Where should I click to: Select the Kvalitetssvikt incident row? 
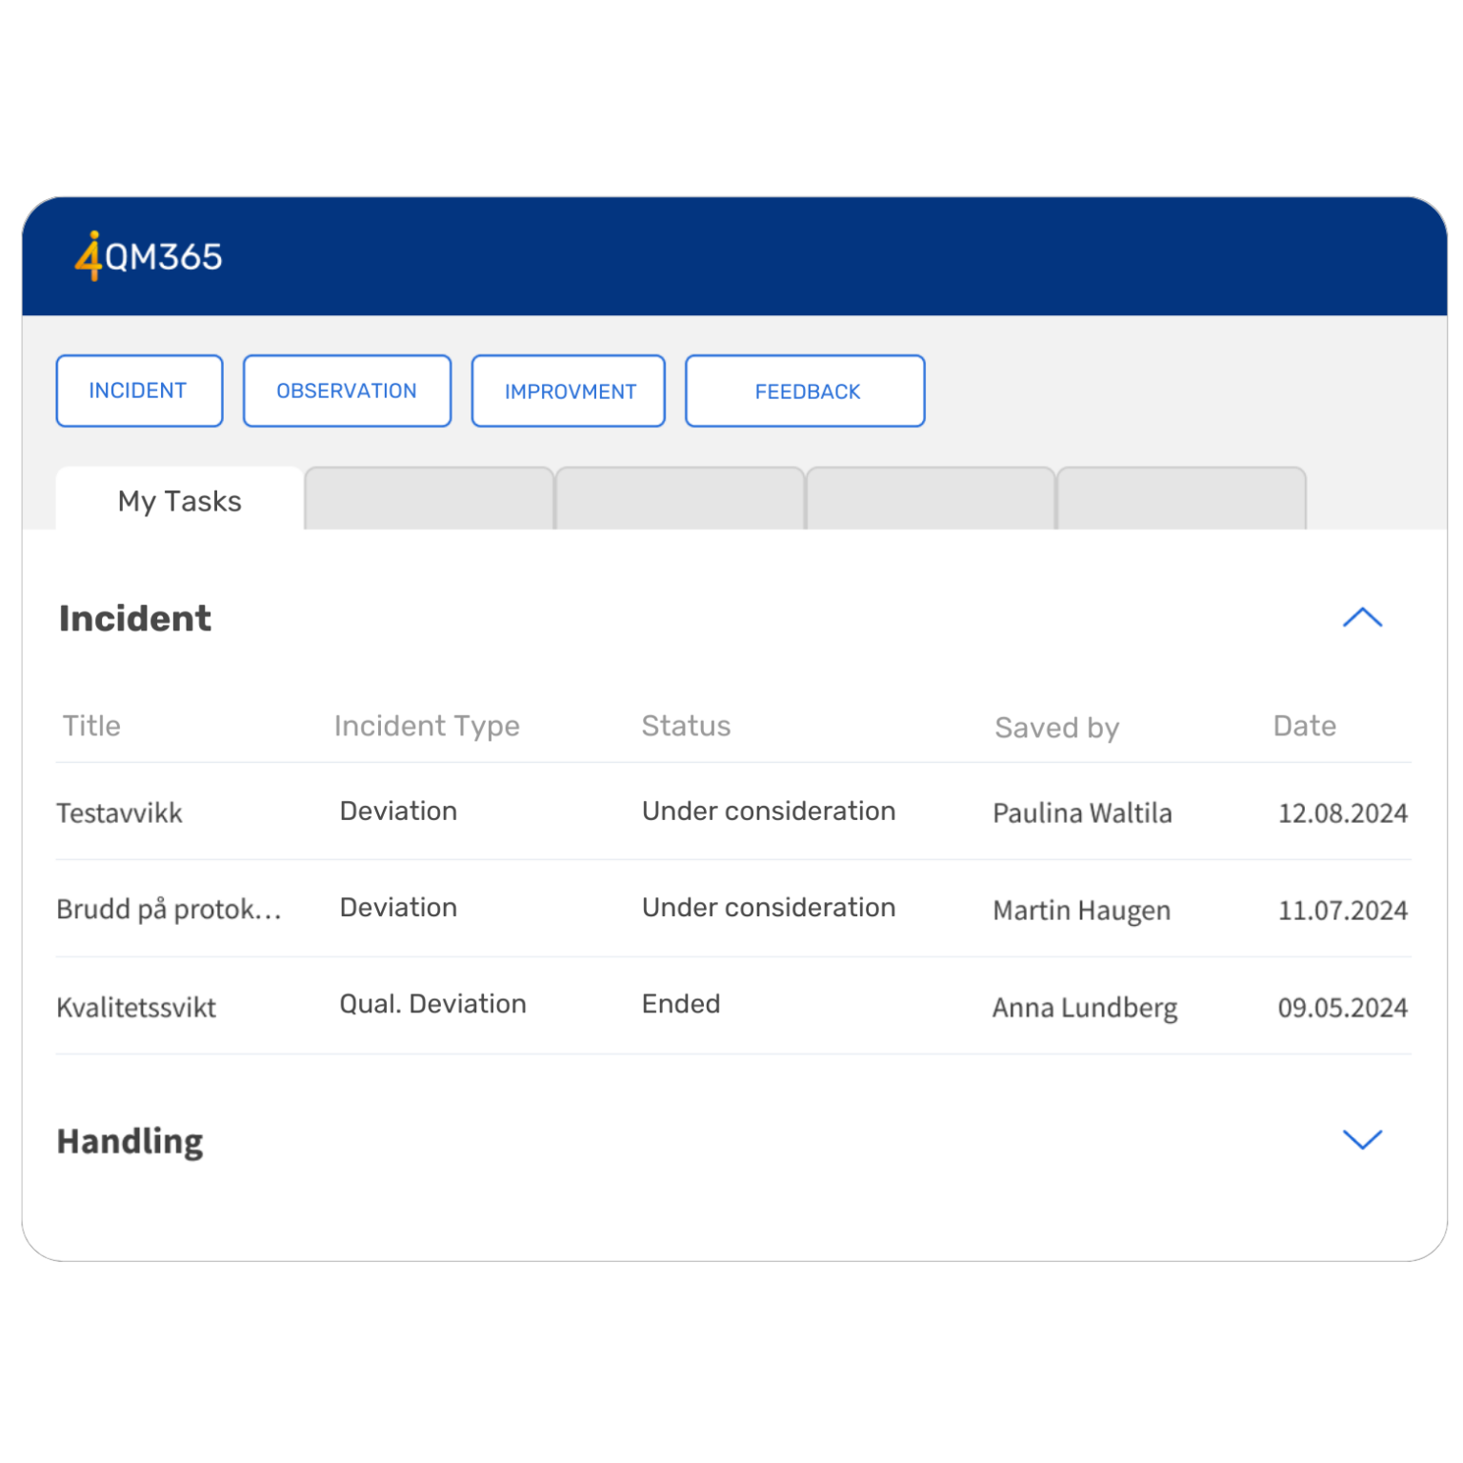pyautogui.click(x=136, y=1006)
